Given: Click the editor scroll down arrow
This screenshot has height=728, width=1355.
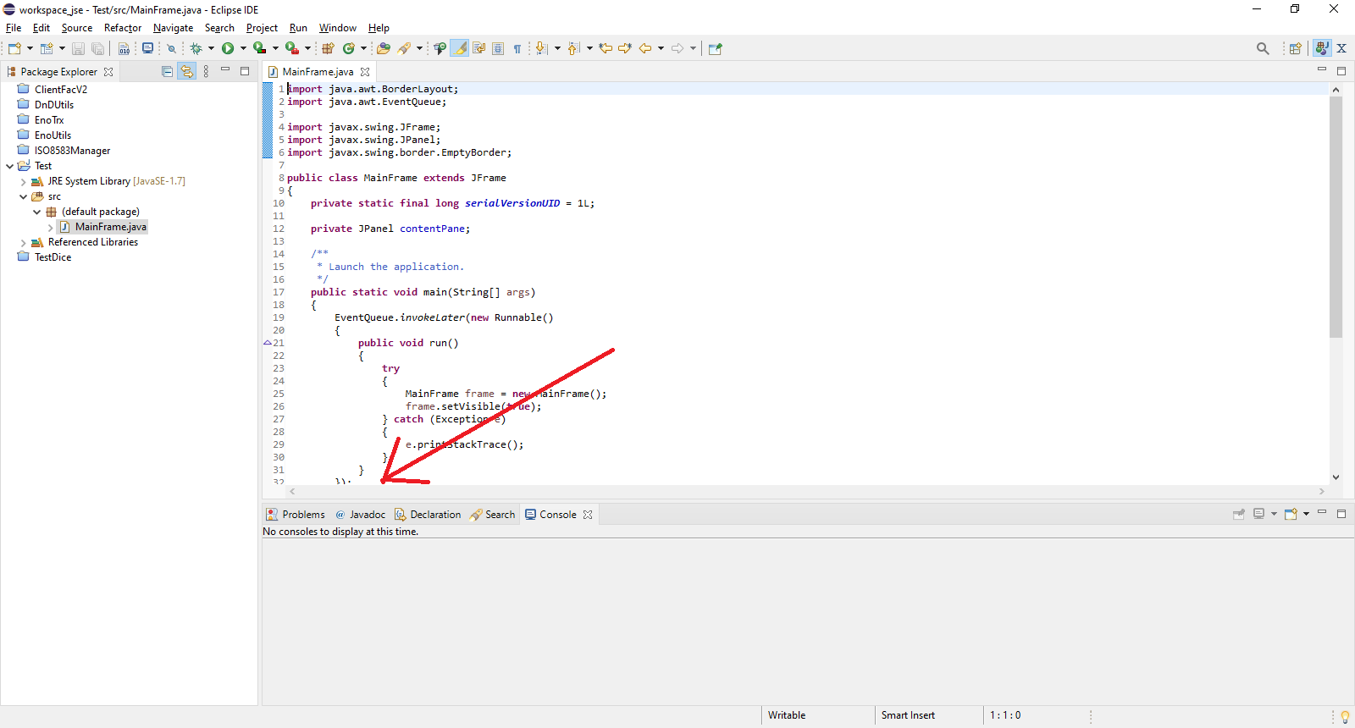Looking at the screenshot, I should (1336, 477).
